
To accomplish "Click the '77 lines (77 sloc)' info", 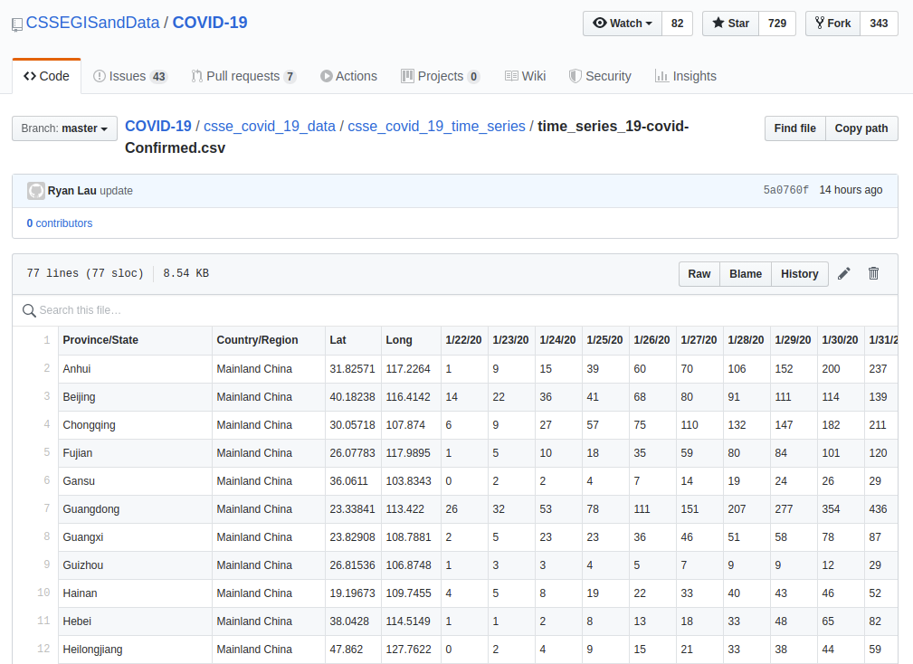I will coord(85,273).
